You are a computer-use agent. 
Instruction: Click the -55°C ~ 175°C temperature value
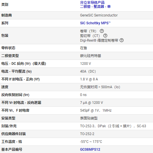[x=91, y=142]
